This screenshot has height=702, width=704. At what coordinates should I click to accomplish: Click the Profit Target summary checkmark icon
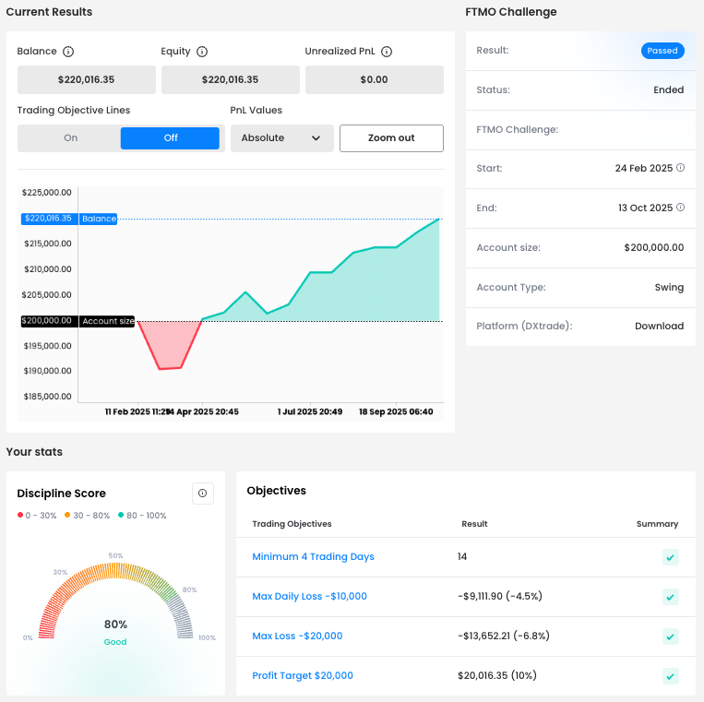[x=671, y=676]
